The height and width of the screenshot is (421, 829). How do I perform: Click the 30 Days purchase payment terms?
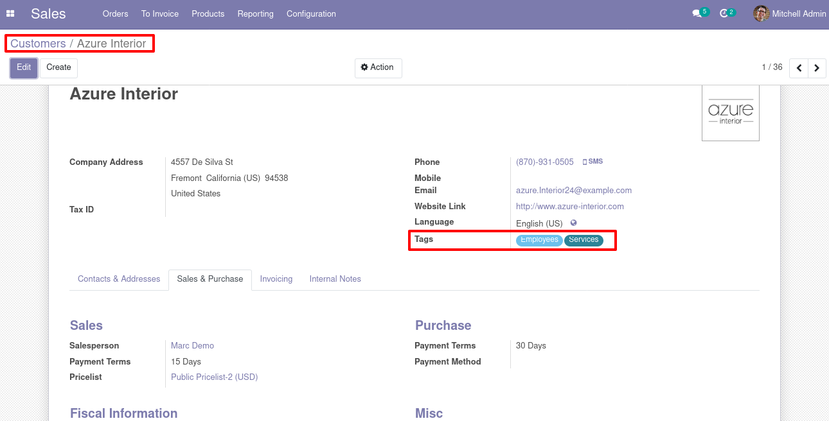pos(531,346)
